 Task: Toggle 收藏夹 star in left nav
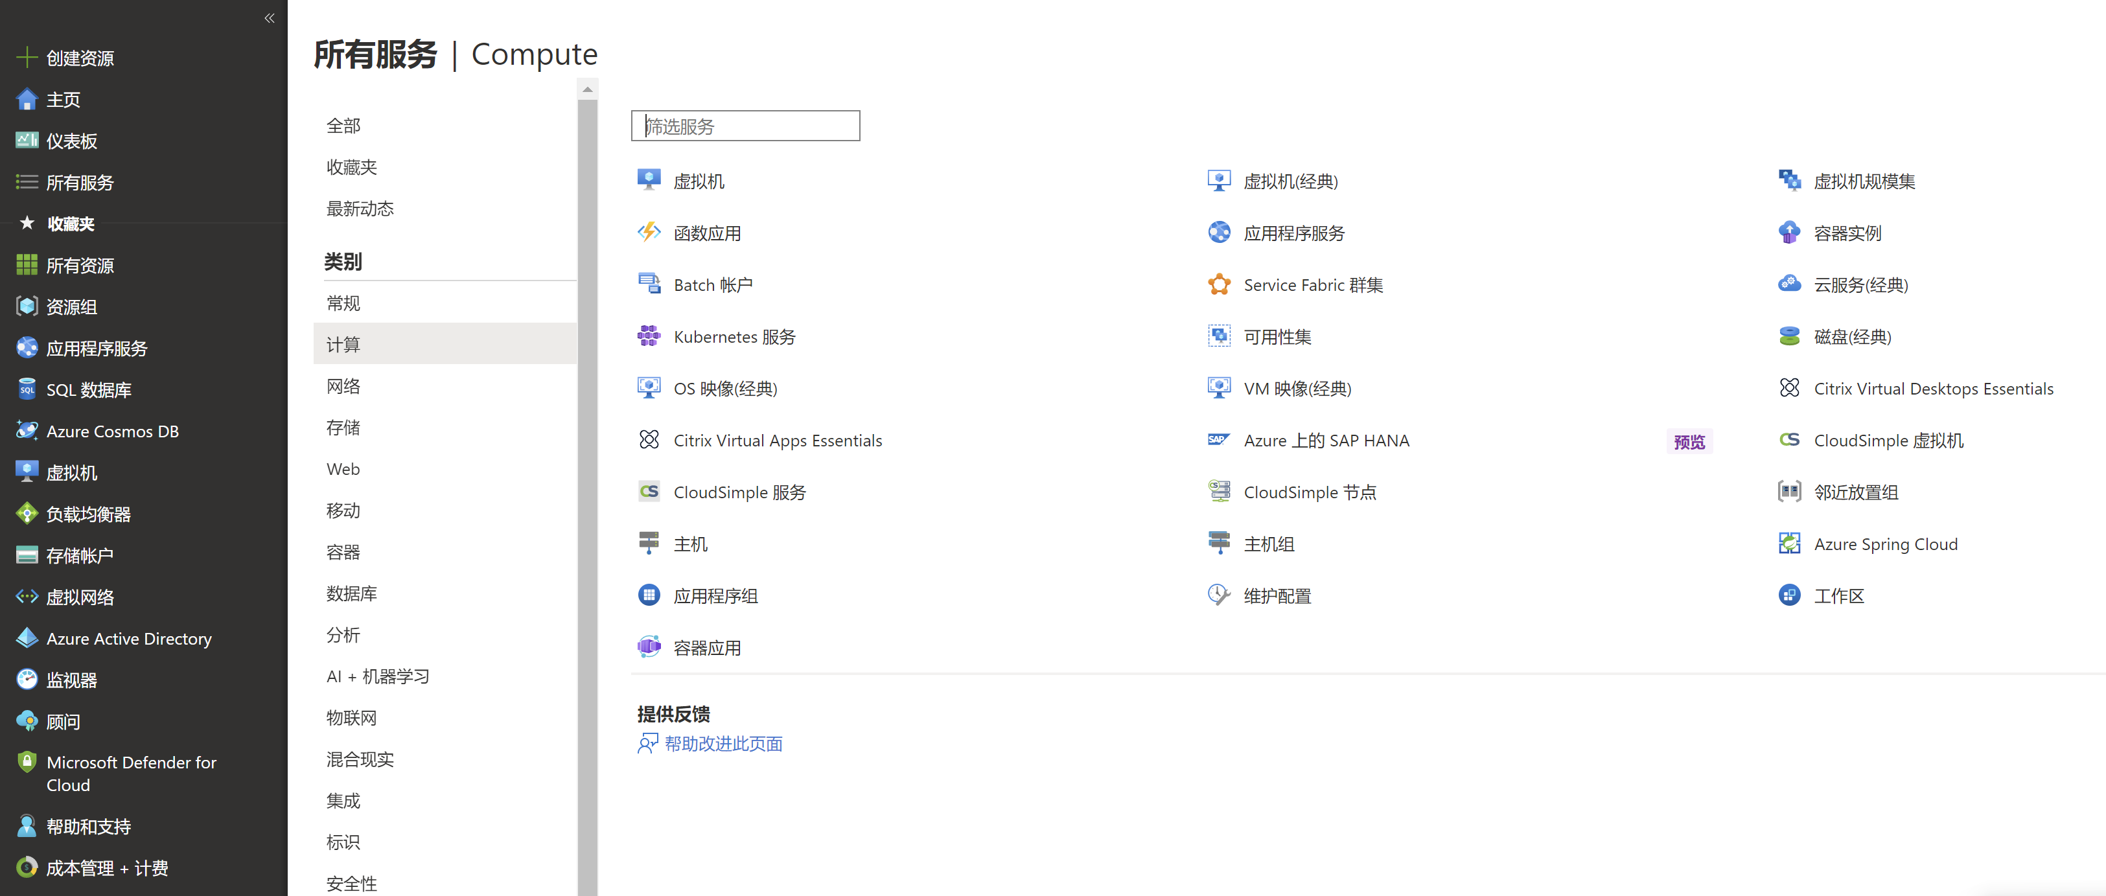tap(27, 222)
